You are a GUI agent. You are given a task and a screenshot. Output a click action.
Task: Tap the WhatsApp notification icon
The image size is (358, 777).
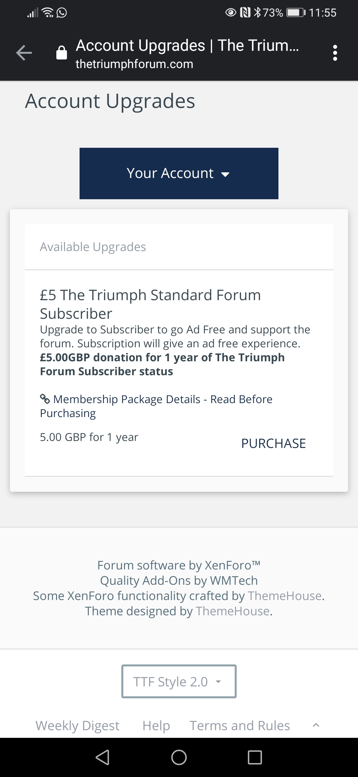pyautogui.click(x=62, y=13)
